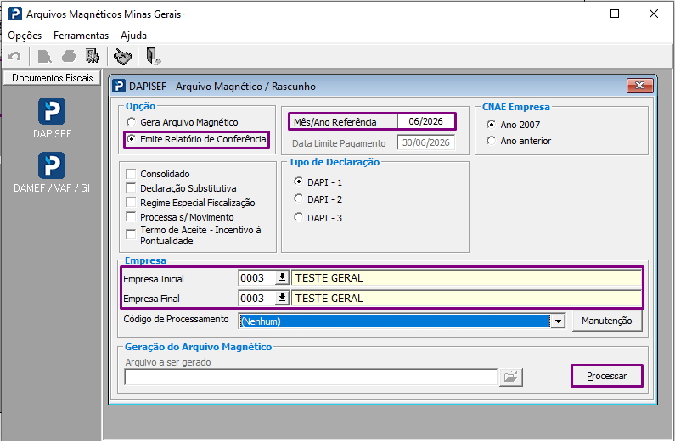Viewport: 675px width, 441px height.
Task: Click the printer toolbar icon
Action: tap(69, 56)
